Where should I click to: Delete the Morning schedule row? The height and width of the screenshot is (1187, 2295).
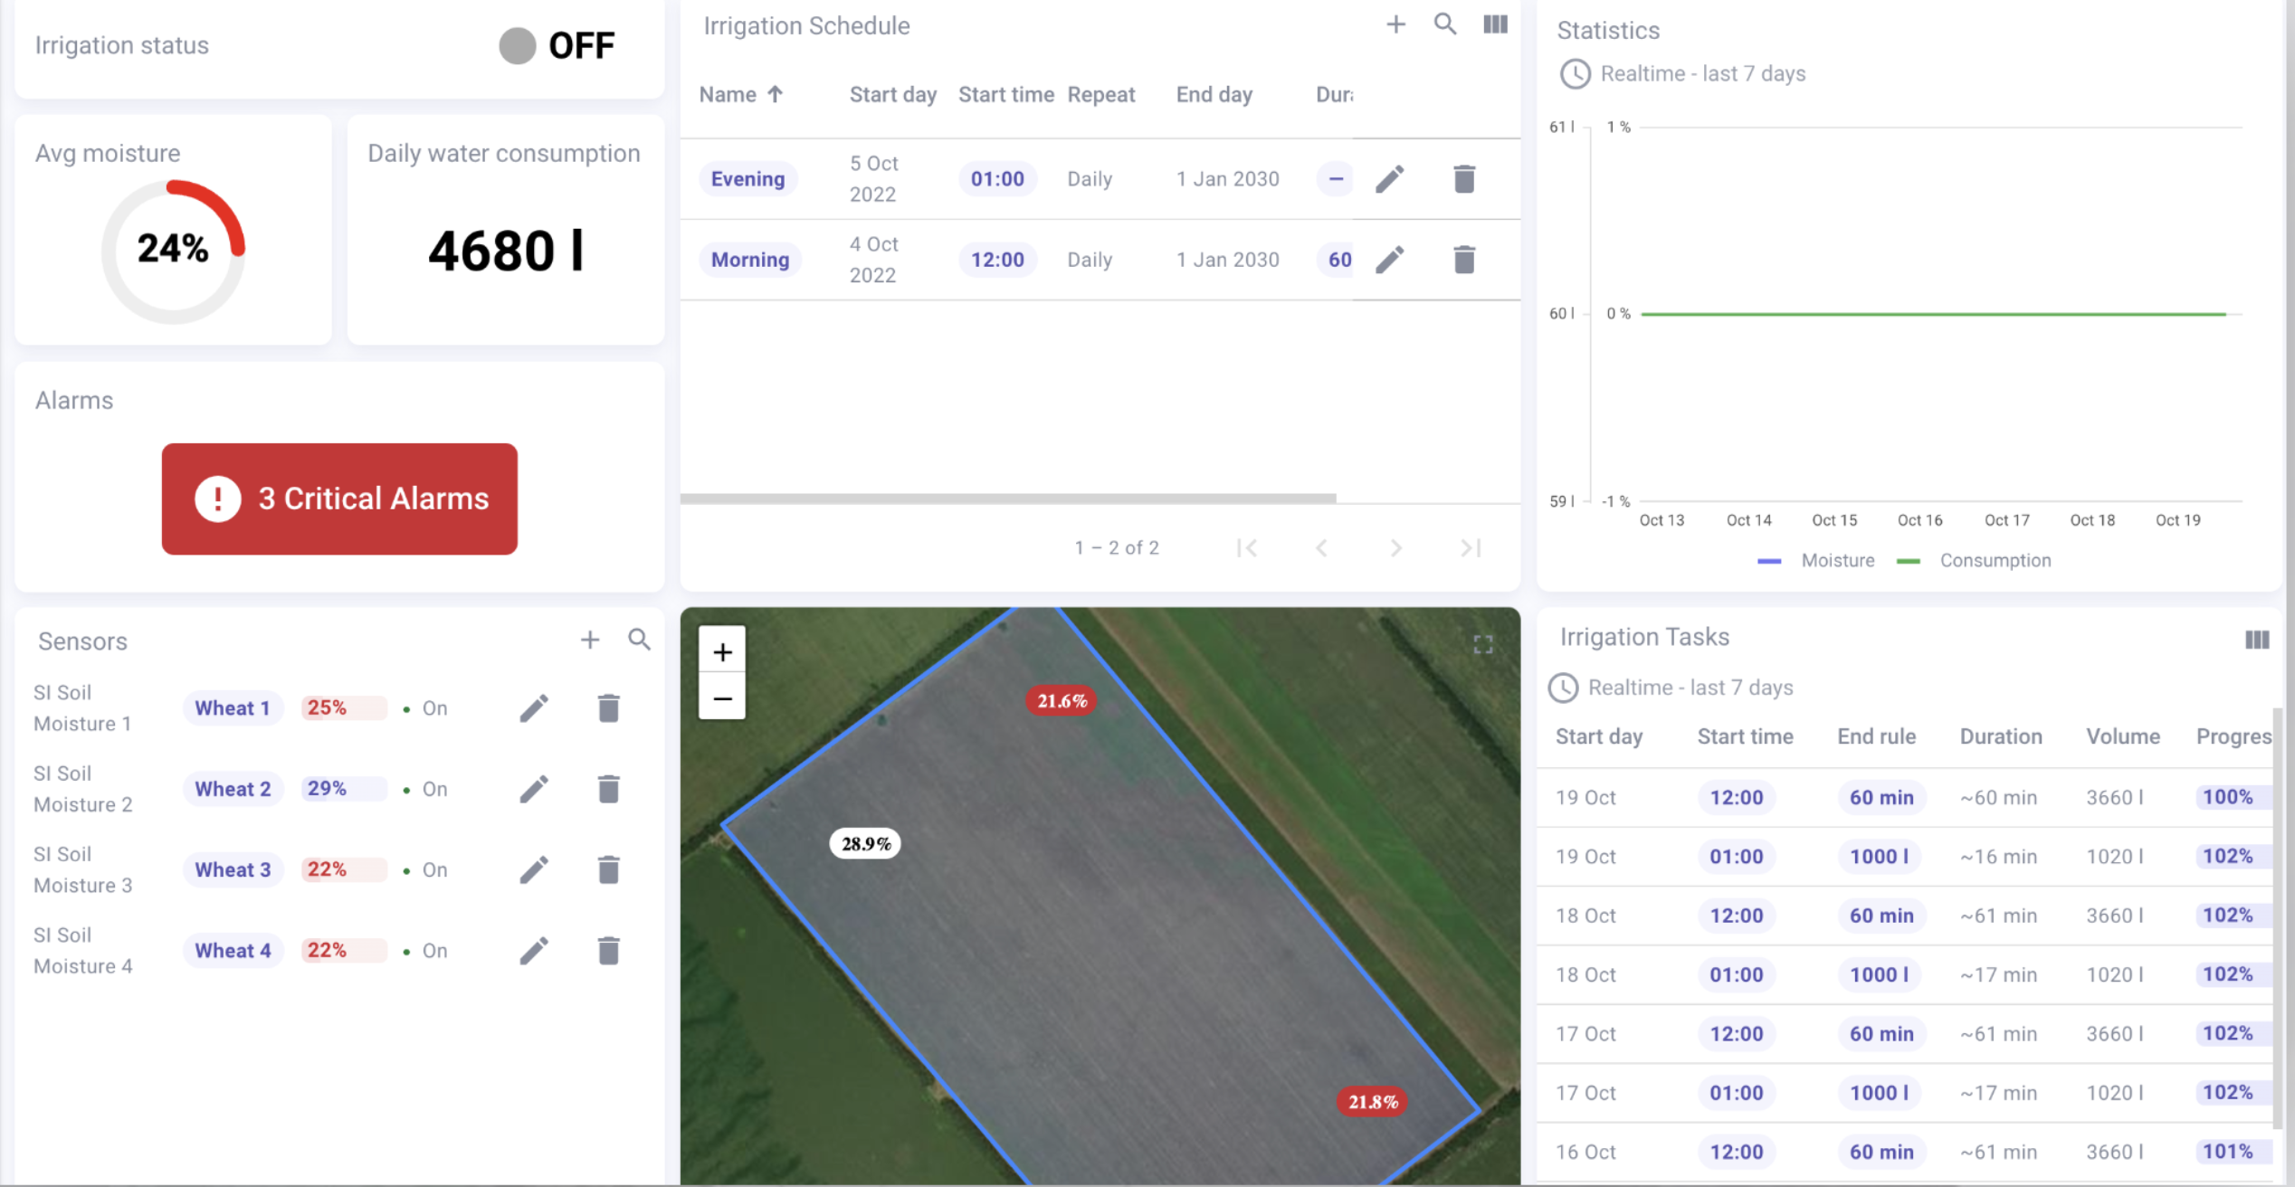point(1464,261)
